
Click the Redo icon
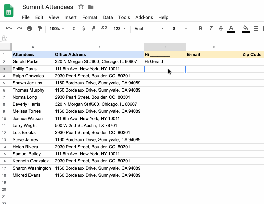coord(19,29)
